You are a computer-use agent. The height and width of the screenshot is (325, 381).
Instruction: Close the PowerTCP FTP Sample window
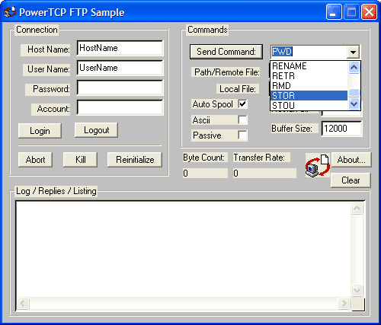pos(369,12)
